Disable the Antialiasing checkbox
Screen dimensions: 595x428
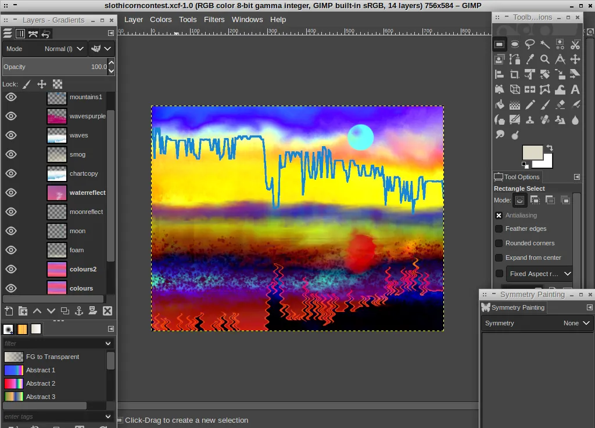coord(499,215)
